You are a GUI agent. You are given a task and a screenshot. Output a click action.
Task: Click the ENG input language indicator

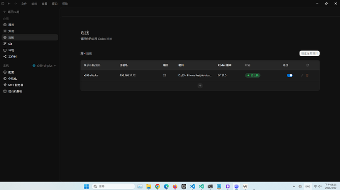[307, 187]
